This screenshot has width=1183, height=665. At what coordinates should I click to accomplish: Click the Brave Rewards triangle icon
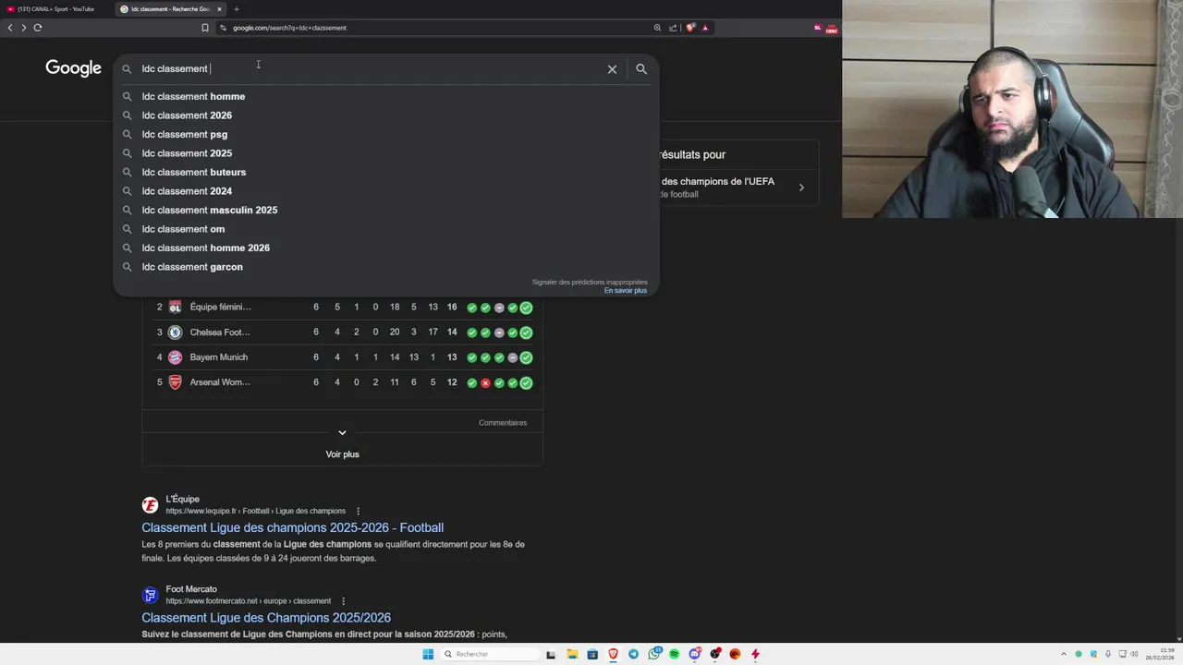(x=705, y=28)
